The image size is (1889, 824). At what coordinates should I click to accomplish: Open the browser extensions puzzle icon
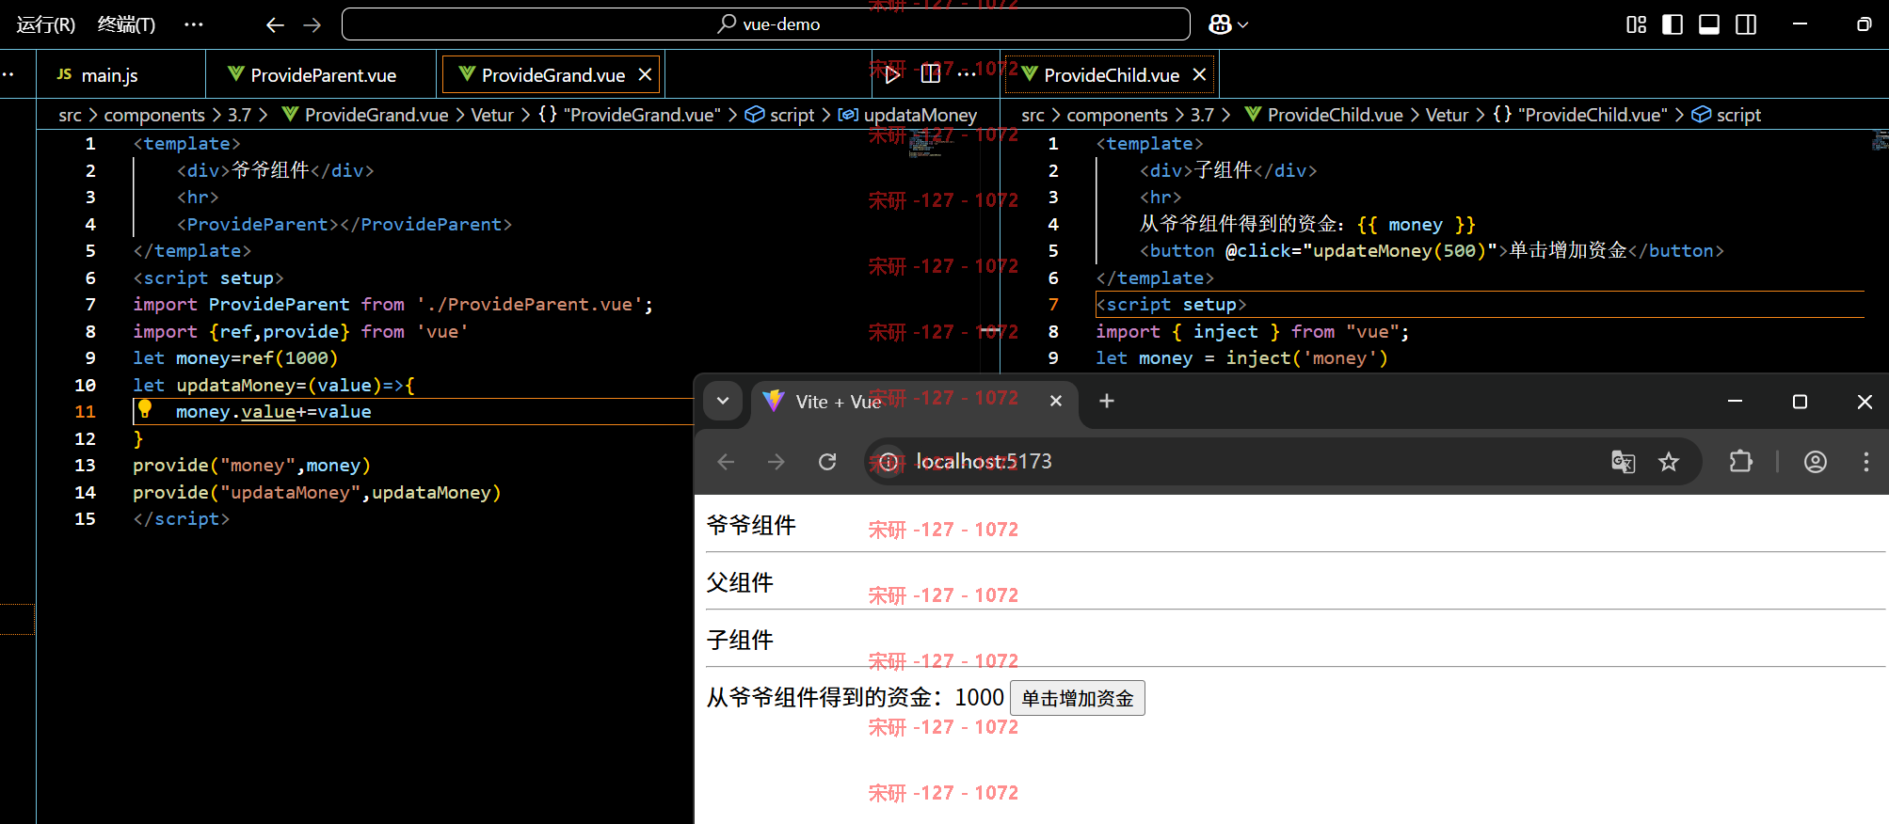1740,462
